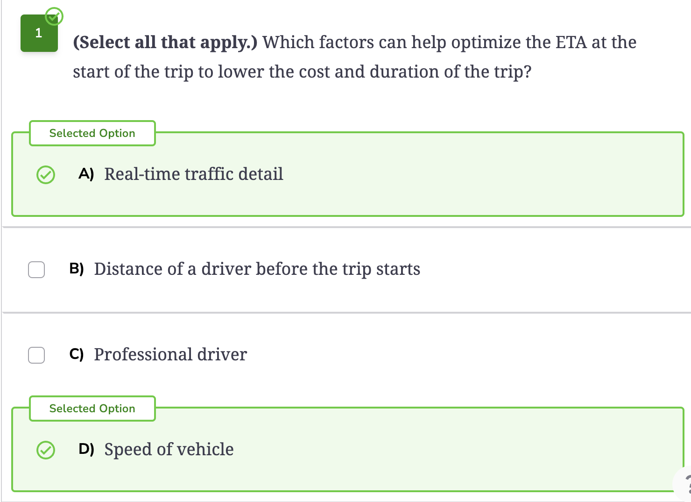Choose the 'Professional driver' answer text
691x502 pixels.
point(170,354)
